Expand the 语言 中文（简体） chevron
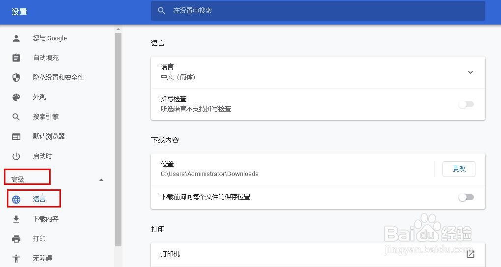 tap(471, 72)
